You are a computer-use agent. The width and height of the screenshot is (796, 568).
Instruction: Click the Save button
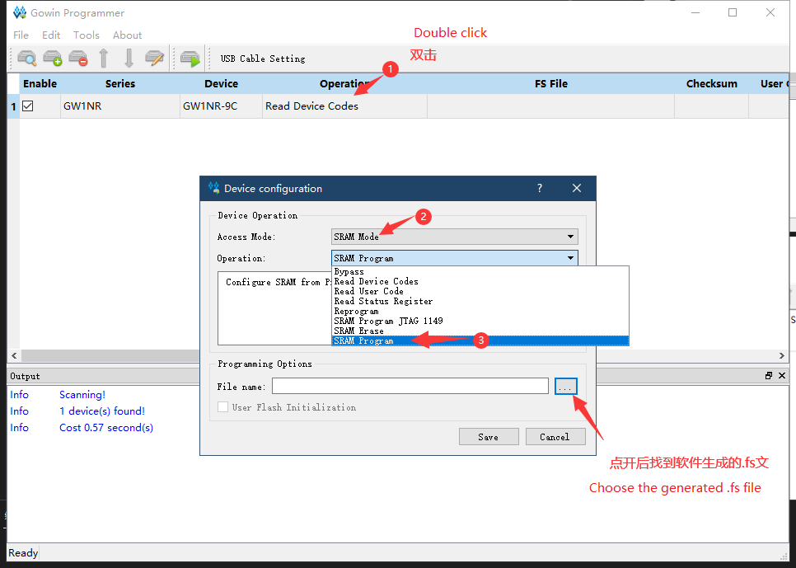[489, 437]
